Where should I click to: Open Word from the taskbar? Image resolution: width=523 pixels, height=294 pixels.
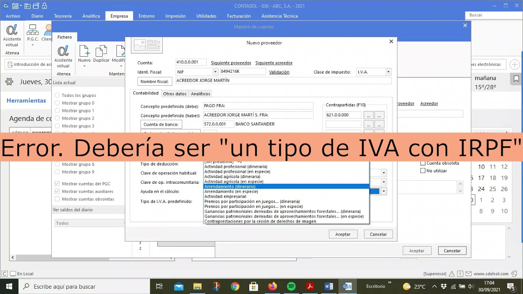click(329, 286)
